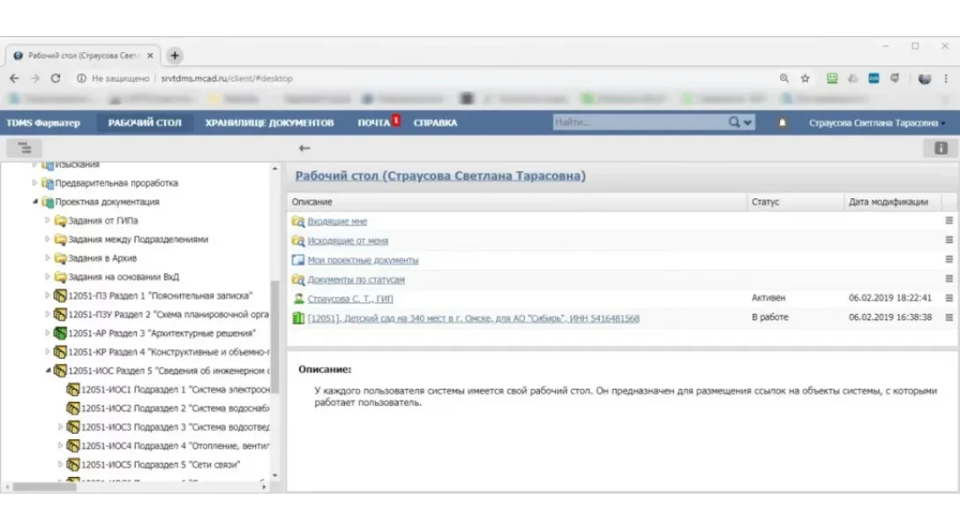Click the search magnifier icon
Screen dimensions: 960x529
point(734,123)
